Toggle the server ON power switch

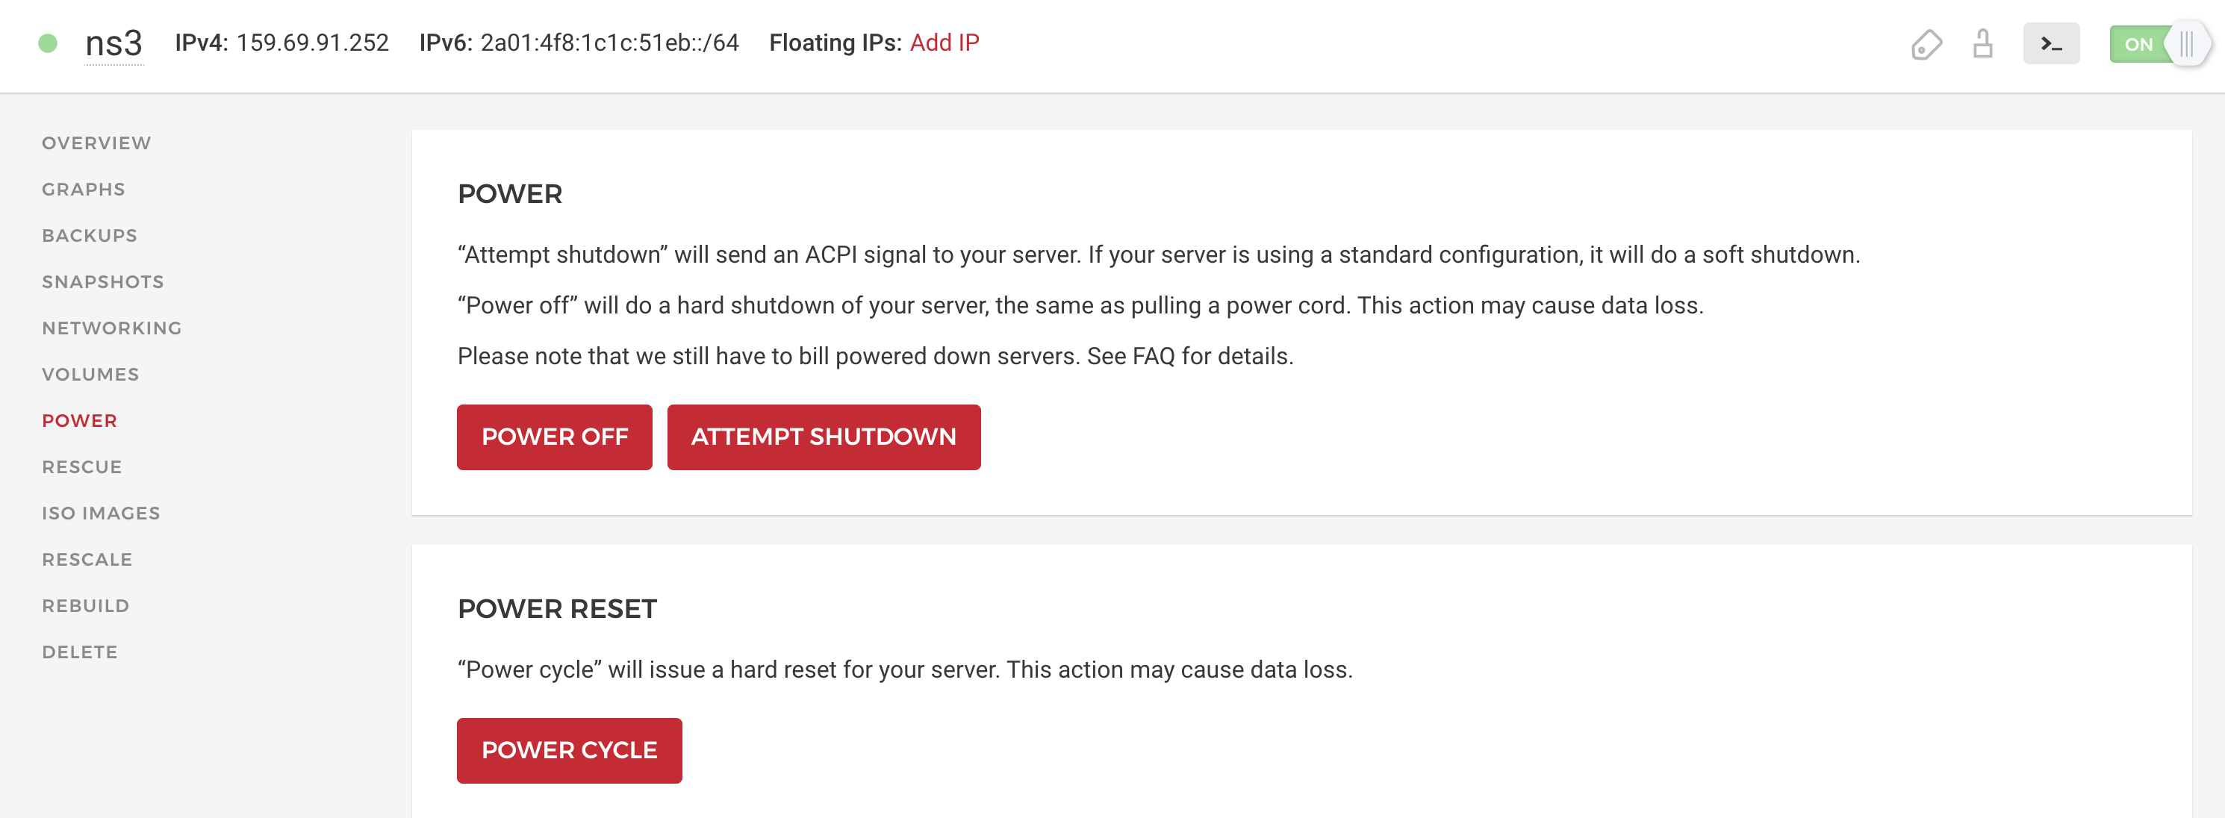pyautogui.click(x=2158, y=44)
